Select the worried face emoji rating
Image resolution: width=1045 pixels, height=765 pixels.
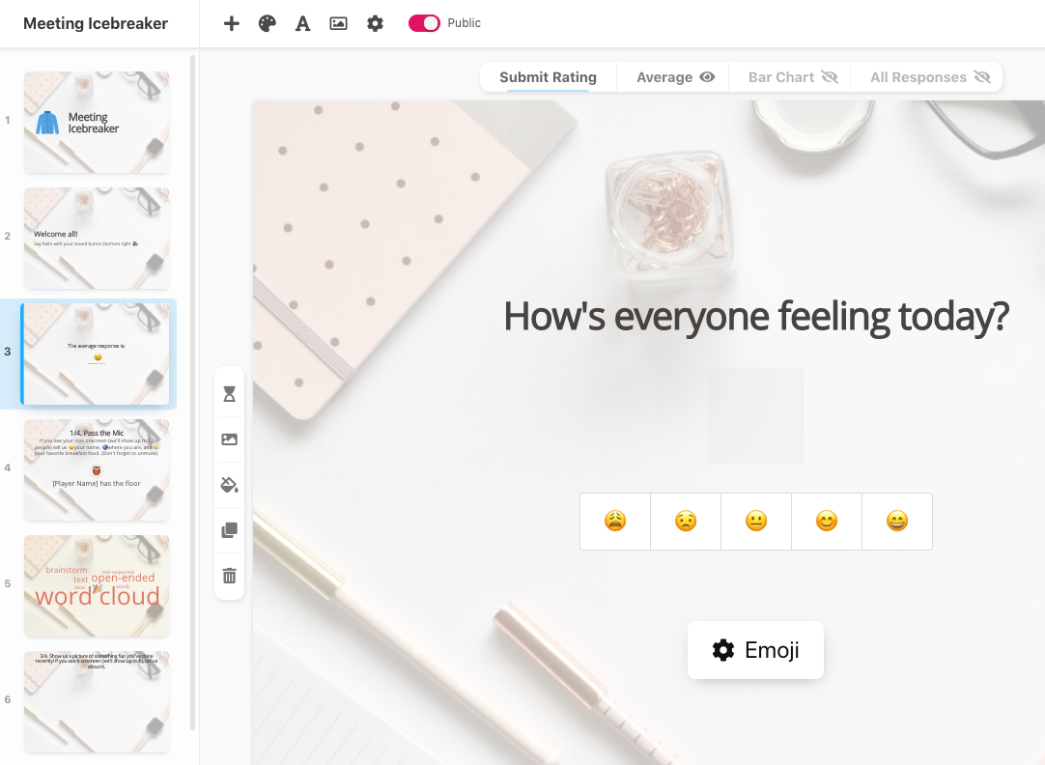(686, 521)
